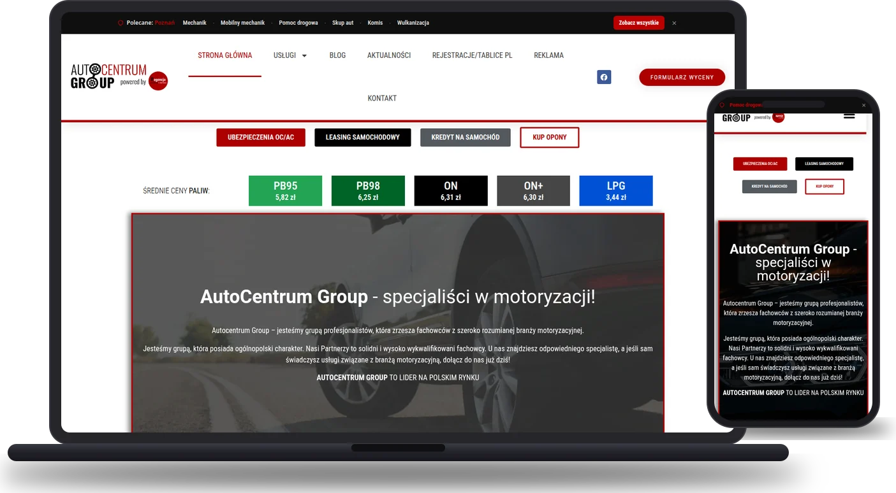Open the Pomoc drogowa link on the laptop

pos(298,23)
